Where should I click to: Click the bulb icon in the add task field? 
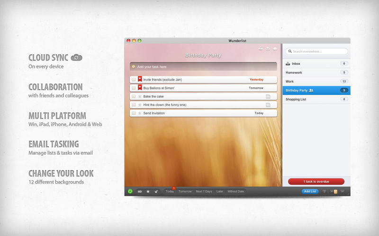pos(134,67)
